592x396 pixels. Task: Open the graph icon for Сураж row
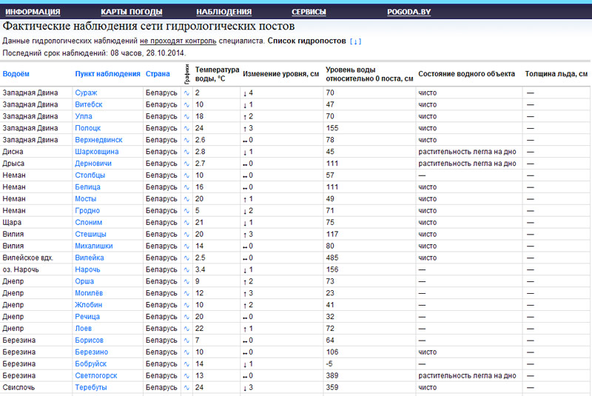click(x=186, y=93)
